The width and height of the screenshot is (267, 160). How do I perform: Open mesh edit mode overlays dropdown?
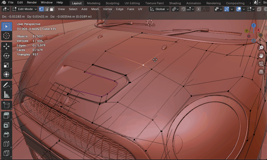(251, 9)
